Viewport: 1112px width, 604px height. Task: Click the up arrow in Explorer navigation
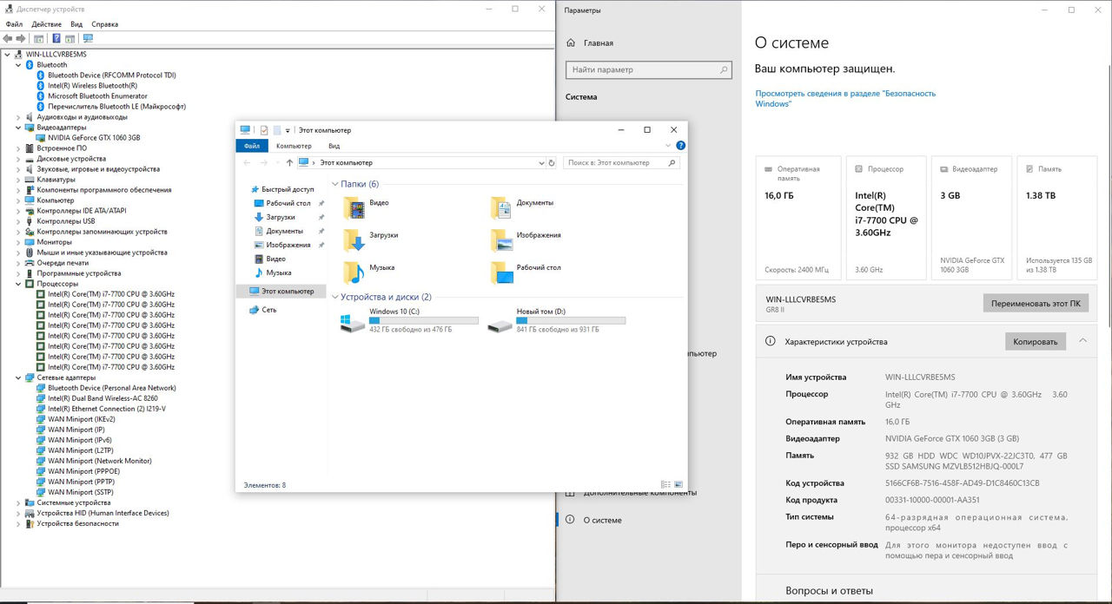[289, 162]
